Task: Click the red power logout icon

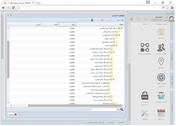Action: pyautogui.click(x=131, y=19)
